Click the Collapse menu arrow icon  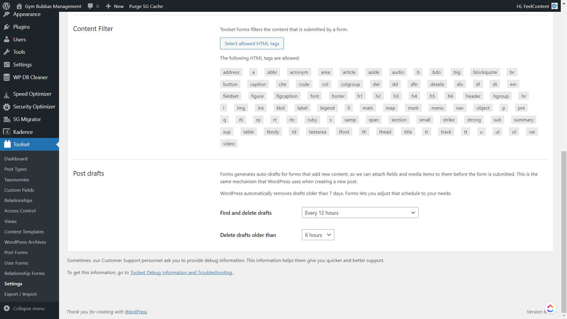coord(6,308)
